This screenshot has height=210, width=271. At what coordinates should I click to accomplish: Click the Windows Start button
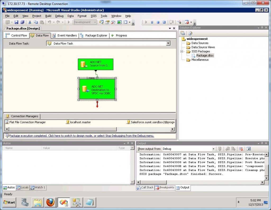(x=9, y=202)
